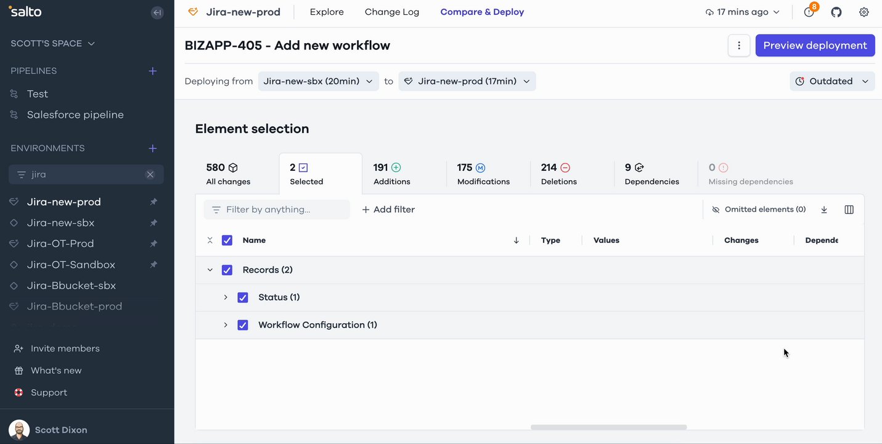
Task: Uncheck the Workflow Configuration (1) checkbox
Action: click(243, 325)
